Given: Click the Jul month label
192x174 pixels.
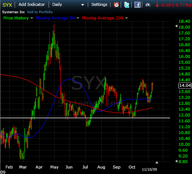Looking at the screenshot, I should tap(85, 167).
